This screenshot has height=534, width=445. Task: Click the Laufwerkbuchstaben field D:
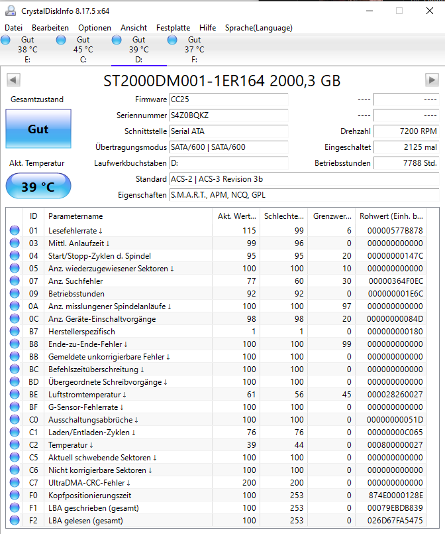point(228,163)
